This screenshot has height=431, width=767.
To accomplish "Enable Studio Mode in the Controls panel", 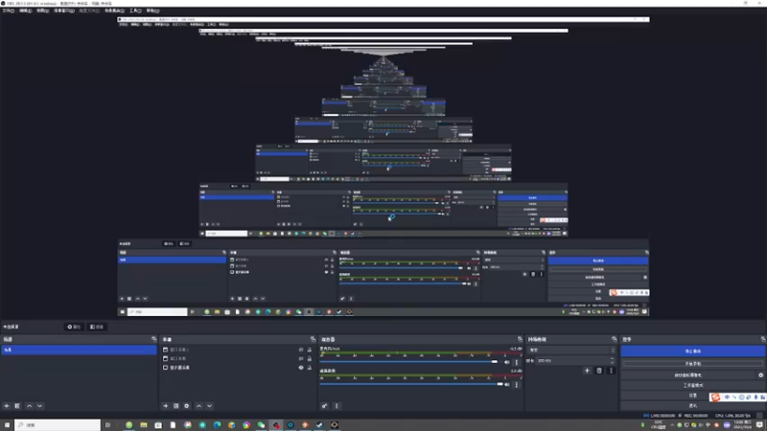I will click(x=692, y=386).
